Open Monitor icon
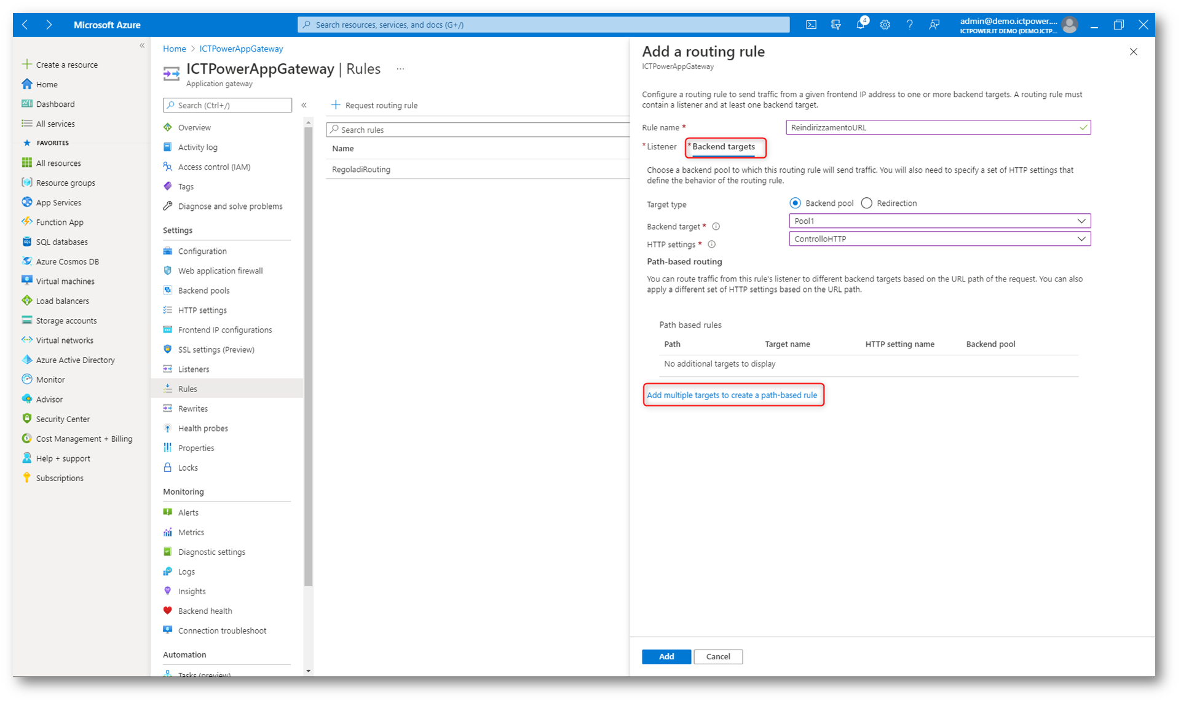The width and height of the screenshot is (1181, 703). (26, 379)
